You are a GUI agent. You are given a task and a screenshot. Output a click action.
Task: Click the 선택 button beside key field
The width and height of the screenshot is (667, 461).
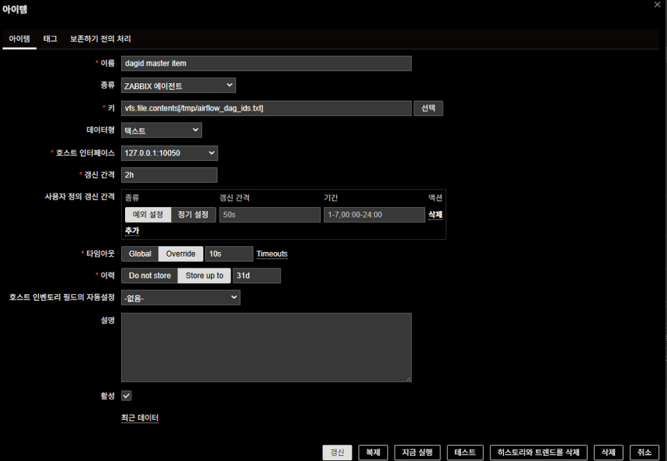[428, 108]
